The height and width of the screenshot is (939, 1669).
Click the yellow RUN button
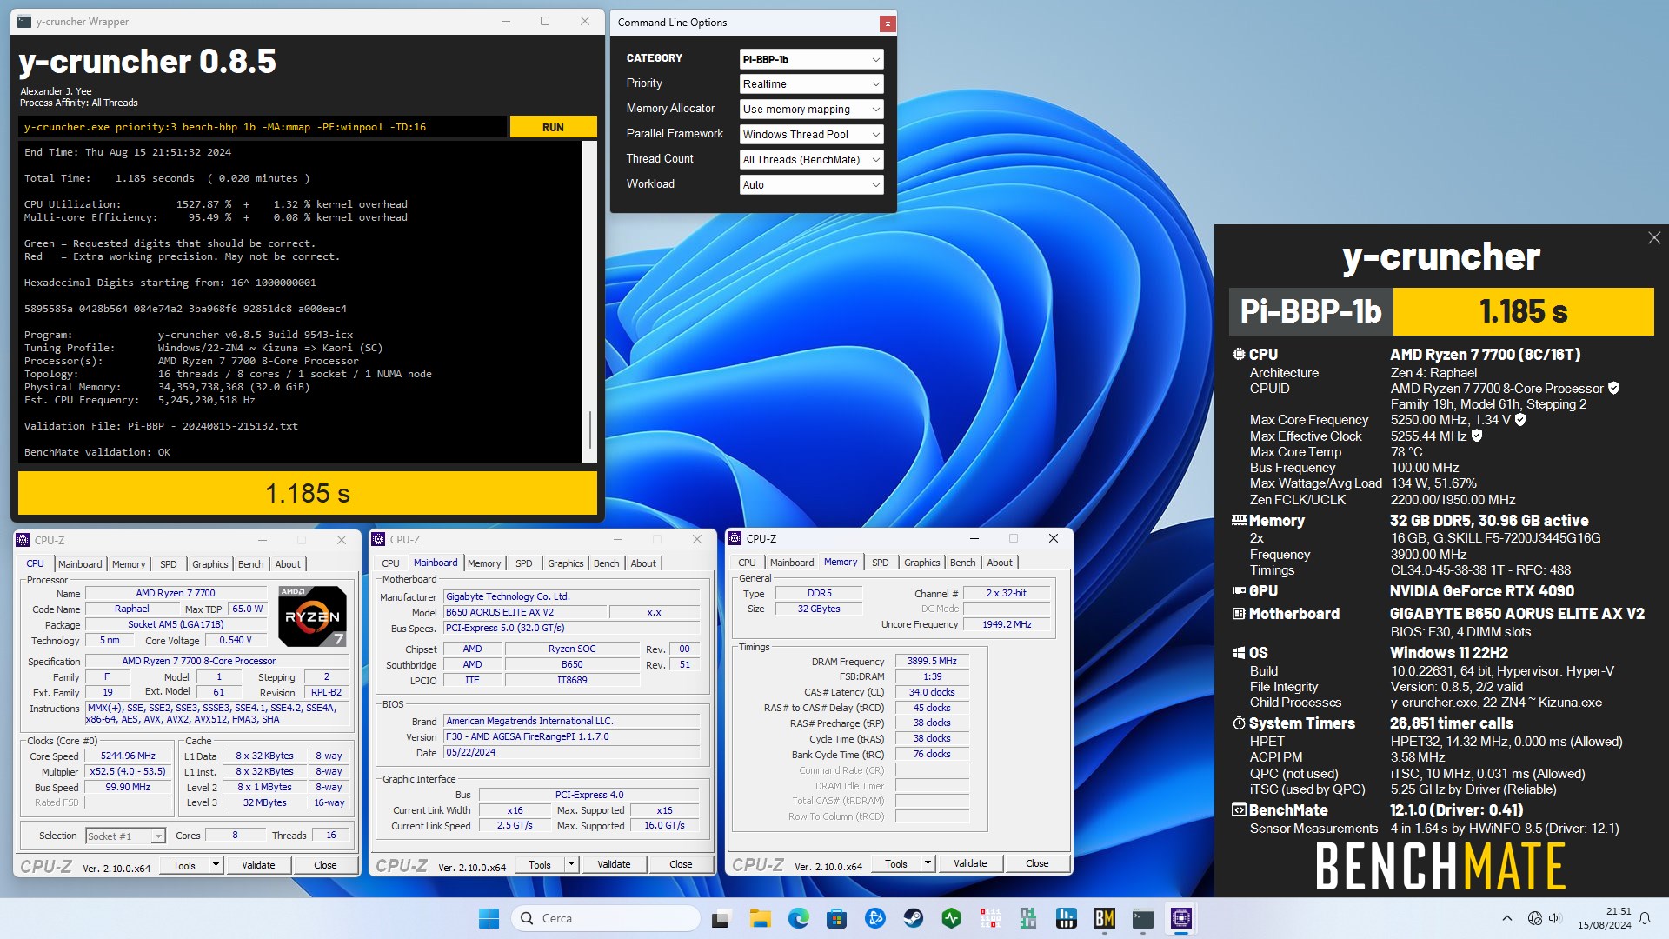(553, 127)
